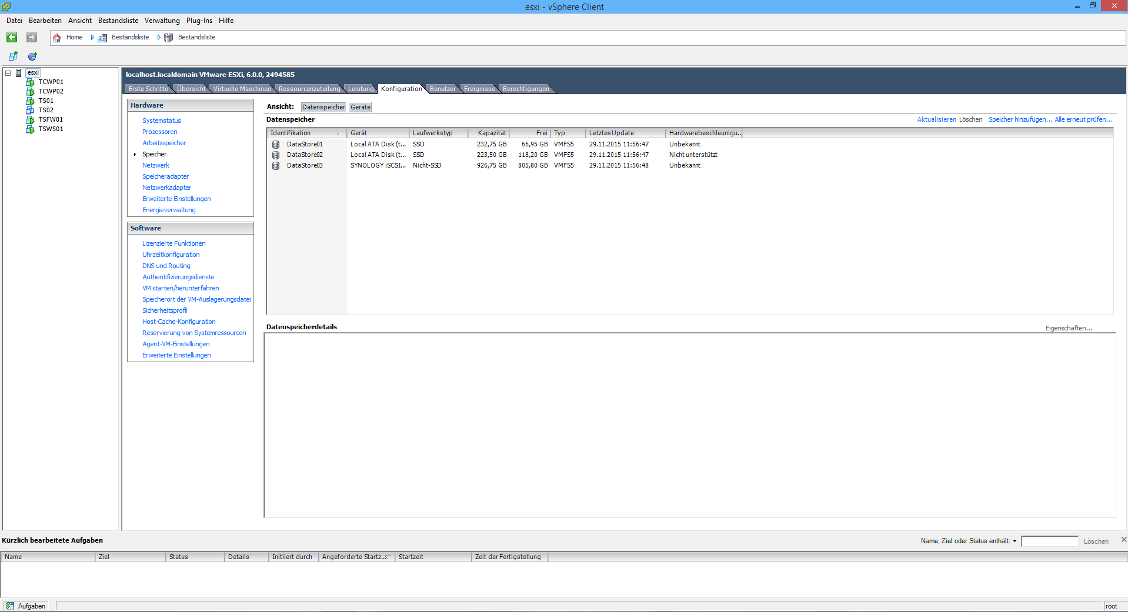Click the Aufgaben tasks icon in status bar
The height and width of the screenshot is (612, 1128).
click(x=10, y=606)
